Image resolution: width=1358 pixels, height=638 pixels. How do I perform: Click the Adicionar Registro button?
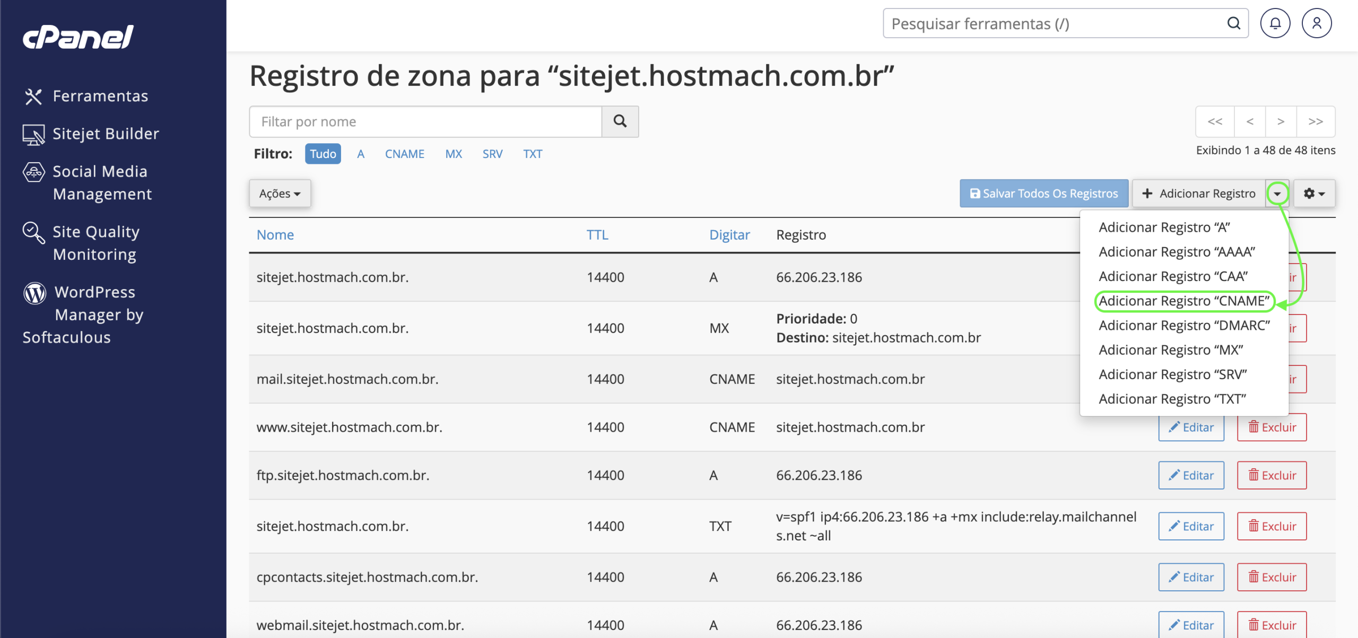point(1199,194)
